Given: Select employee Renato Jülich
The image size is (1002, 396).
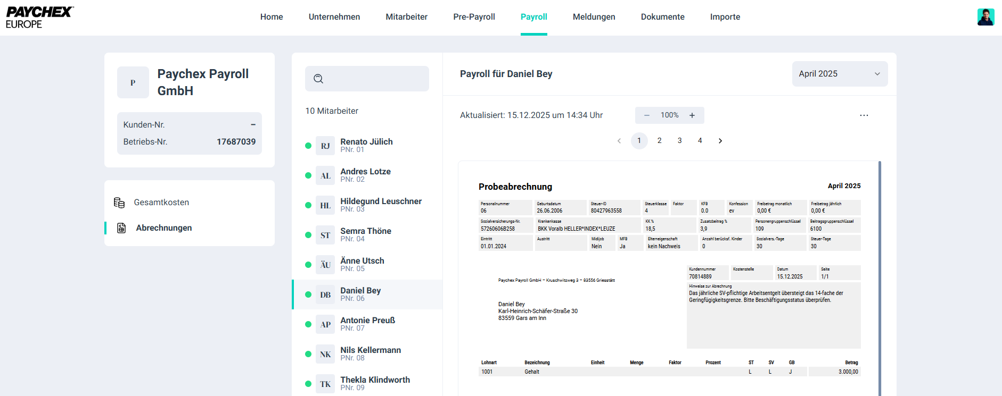Looking at the screenshot, I should tap(366, 145).
